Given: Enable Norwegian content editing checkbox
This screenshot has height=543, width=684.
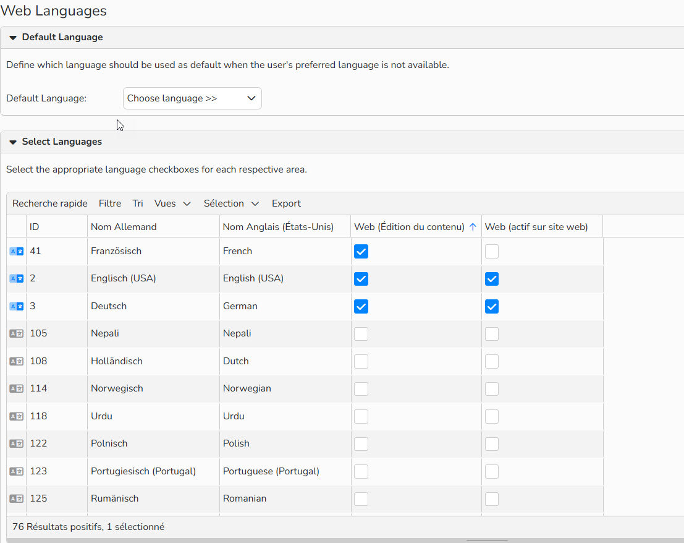Looking at the screenshot, I should tap(361, 389).
